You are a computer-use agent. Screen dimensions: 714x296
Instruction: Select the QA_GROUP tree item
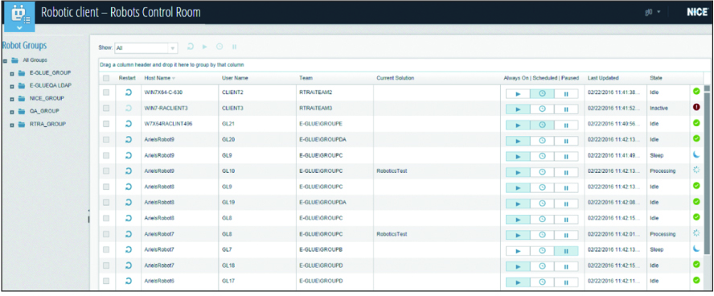click(x=45, y=111)
